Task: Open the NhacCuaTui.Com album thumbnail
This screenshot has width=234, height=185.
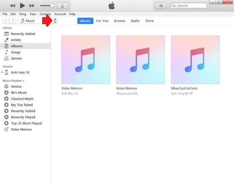Action: point(195,59)
